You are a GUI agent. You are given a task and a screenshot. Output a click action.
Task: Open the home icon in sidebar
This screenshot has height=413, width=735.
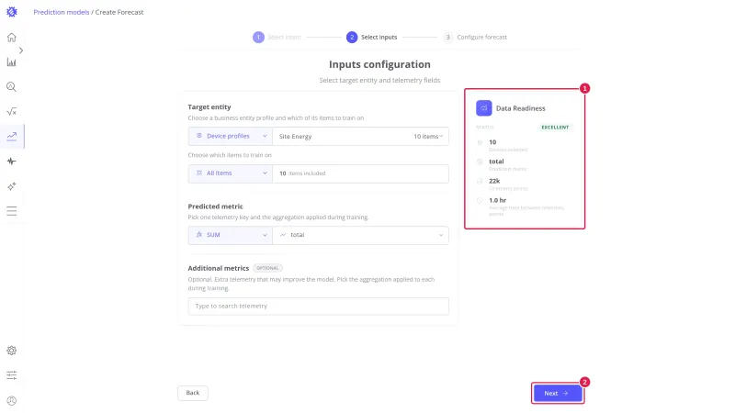pyautogui.click(x=12, y=38)
